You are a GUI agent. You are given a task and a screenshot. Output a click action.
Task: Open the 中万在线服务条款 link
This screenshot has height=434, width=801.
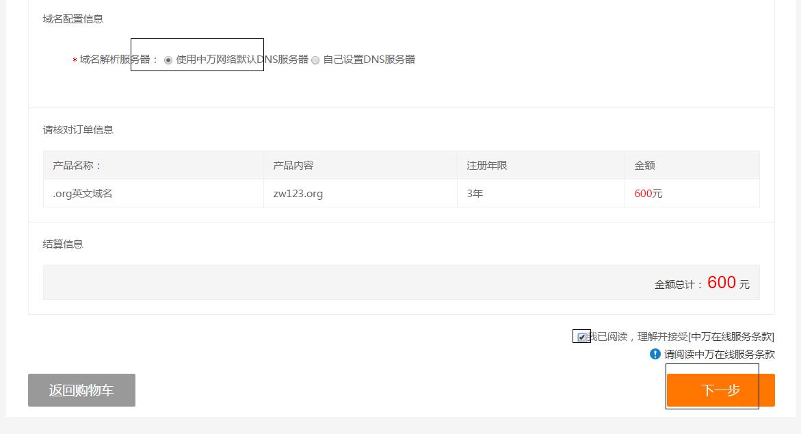click(x=731, y=336)
